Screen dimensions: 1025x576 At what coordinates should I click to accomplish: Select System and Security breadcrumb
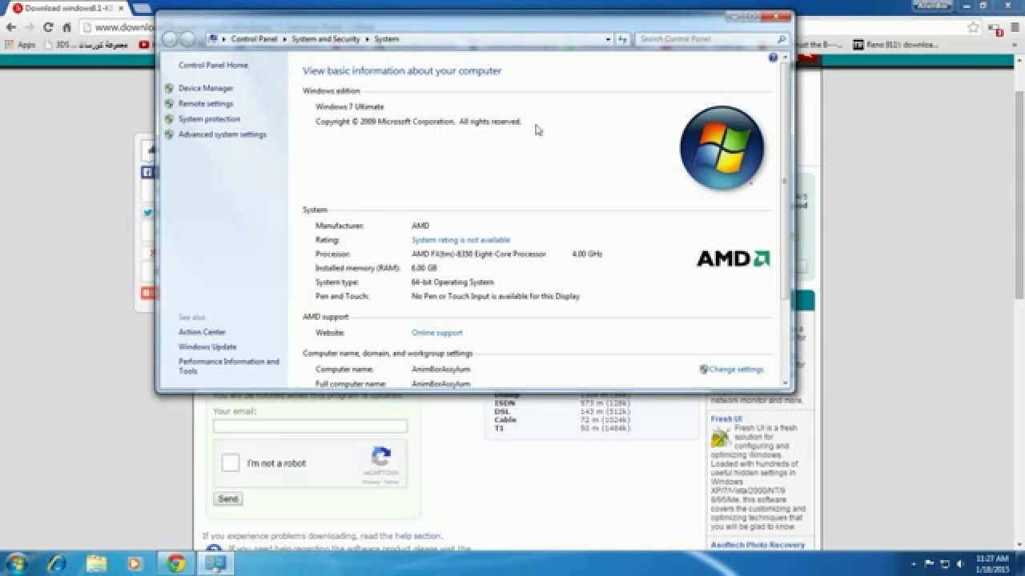[325, 39]
